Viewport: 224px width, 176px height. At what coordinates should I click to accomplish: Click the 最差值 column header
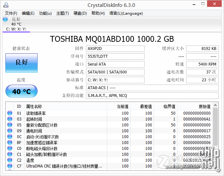(142, 106)
